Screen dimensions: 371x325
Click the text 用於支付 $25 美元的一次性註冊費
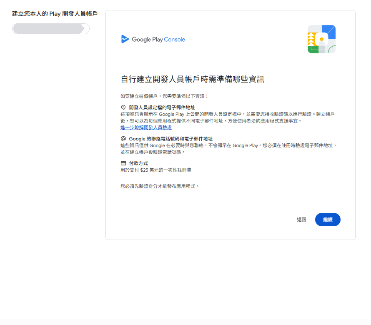pos(155,170)
